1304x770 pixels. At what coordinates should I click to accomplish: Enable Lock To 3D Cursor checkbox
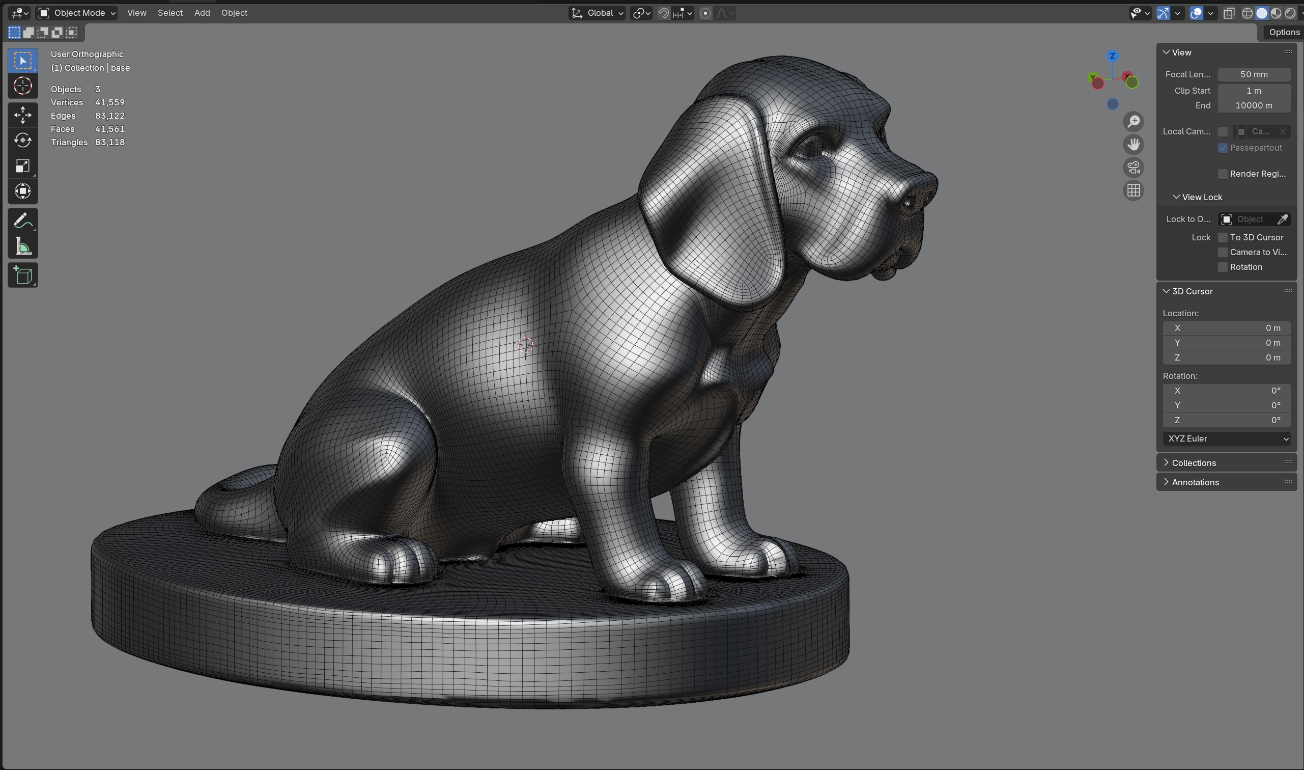(x=1223, y=238)
